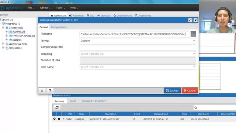Viewport: 236px width, 133px height.
Task: Click the Application column header
Action: tap(110, 114)
